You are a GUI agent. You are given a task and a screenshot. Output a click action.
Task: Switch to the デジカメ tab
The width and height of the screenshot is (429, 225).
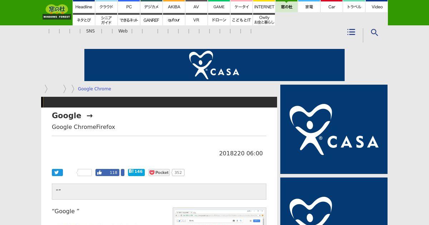[151, 6]
